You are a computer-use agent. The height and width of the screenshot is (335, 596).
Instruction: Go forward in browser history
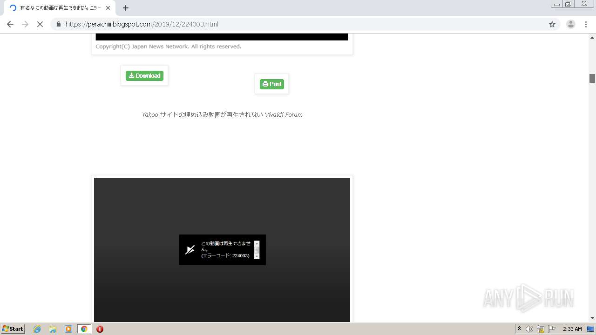click(25, 24)
